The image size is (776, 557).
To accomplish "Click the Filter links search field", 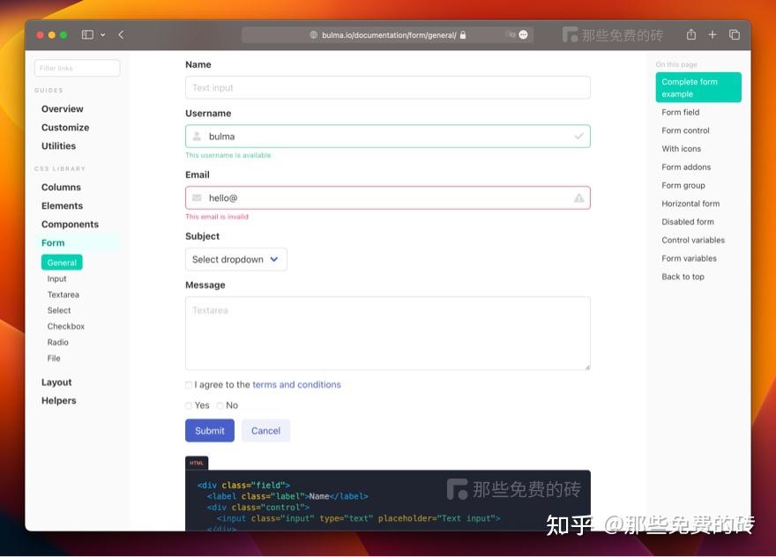I will coord(77,68).
